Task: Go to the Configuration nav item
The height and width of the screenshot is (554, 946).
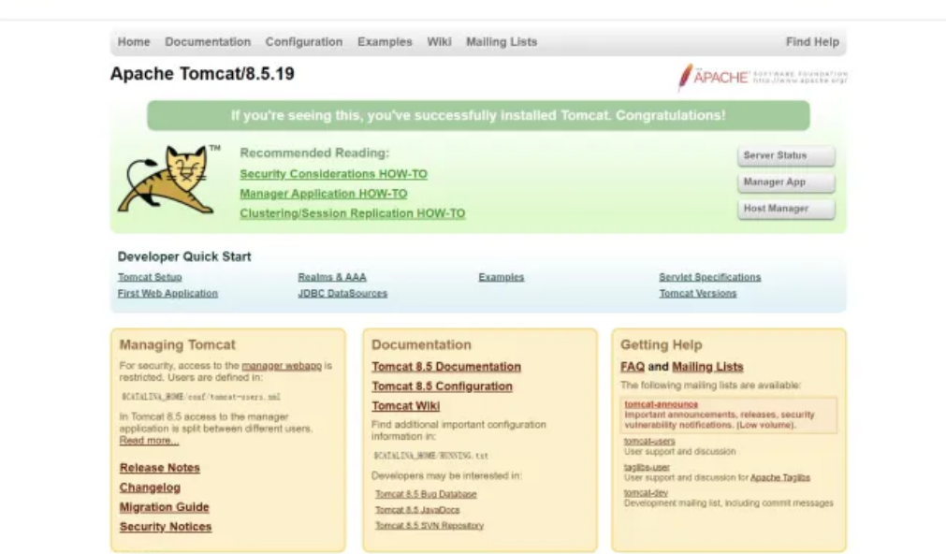Action: (304, 42)
